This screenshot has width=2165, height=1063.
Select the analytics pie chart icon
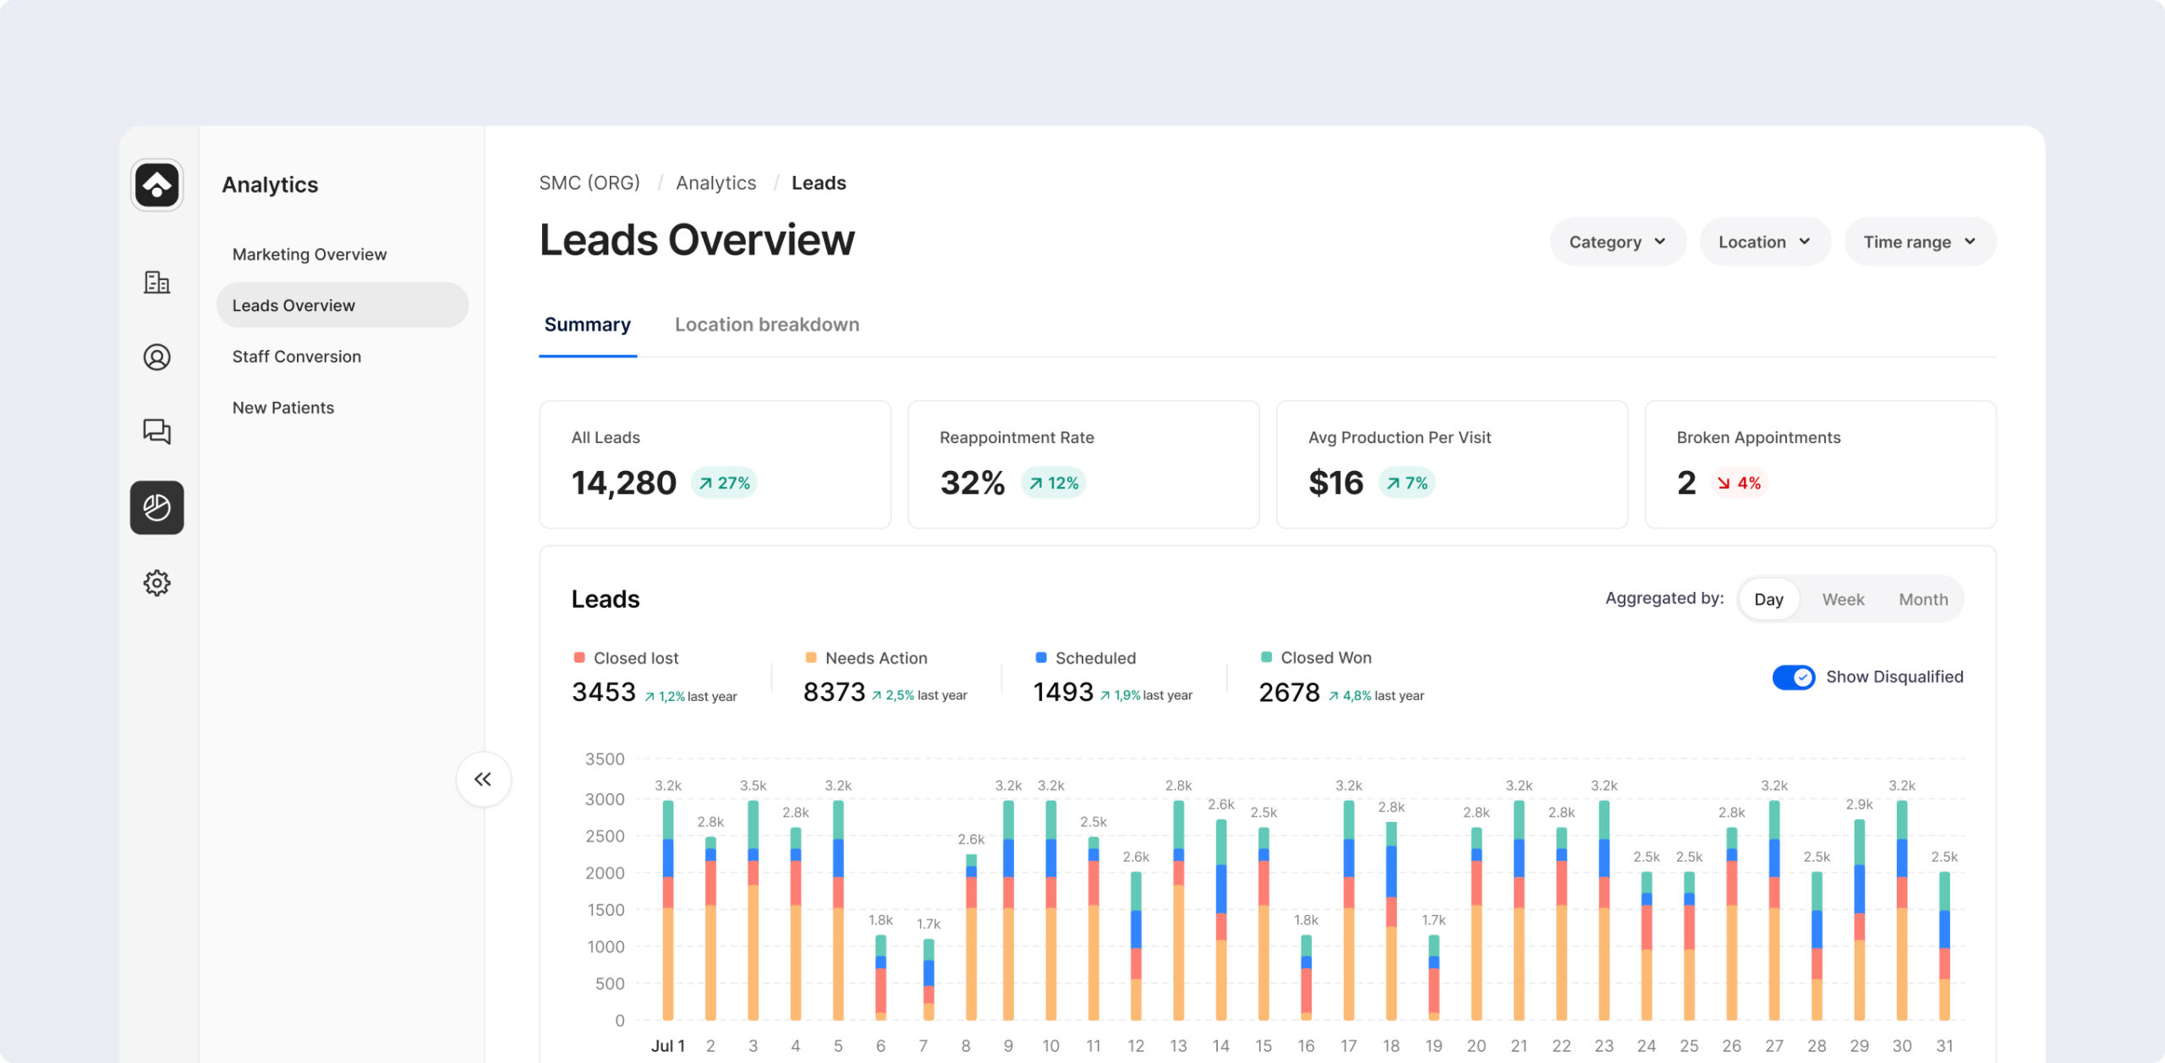[x=156, y=507]
